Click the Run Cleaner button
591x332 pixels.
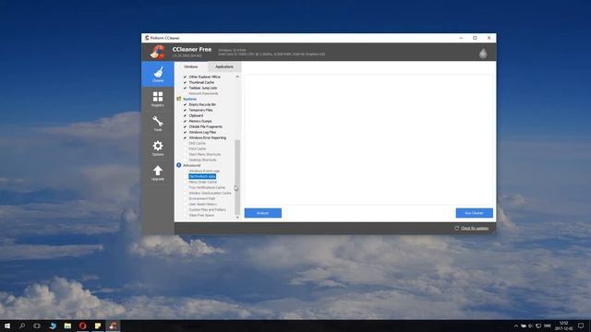tap(474, 213)
